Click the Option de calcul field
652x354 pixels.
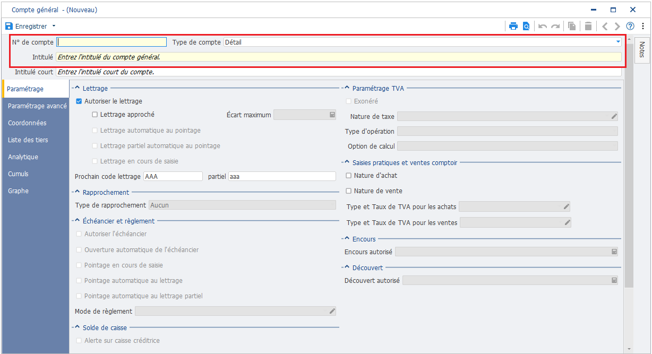(x=508, y=146)
